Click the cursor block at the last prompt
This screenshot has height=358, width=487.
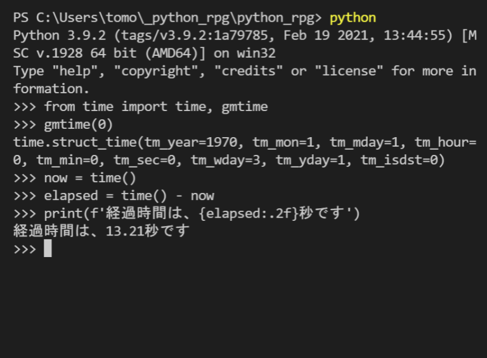(x=48, y=249)
